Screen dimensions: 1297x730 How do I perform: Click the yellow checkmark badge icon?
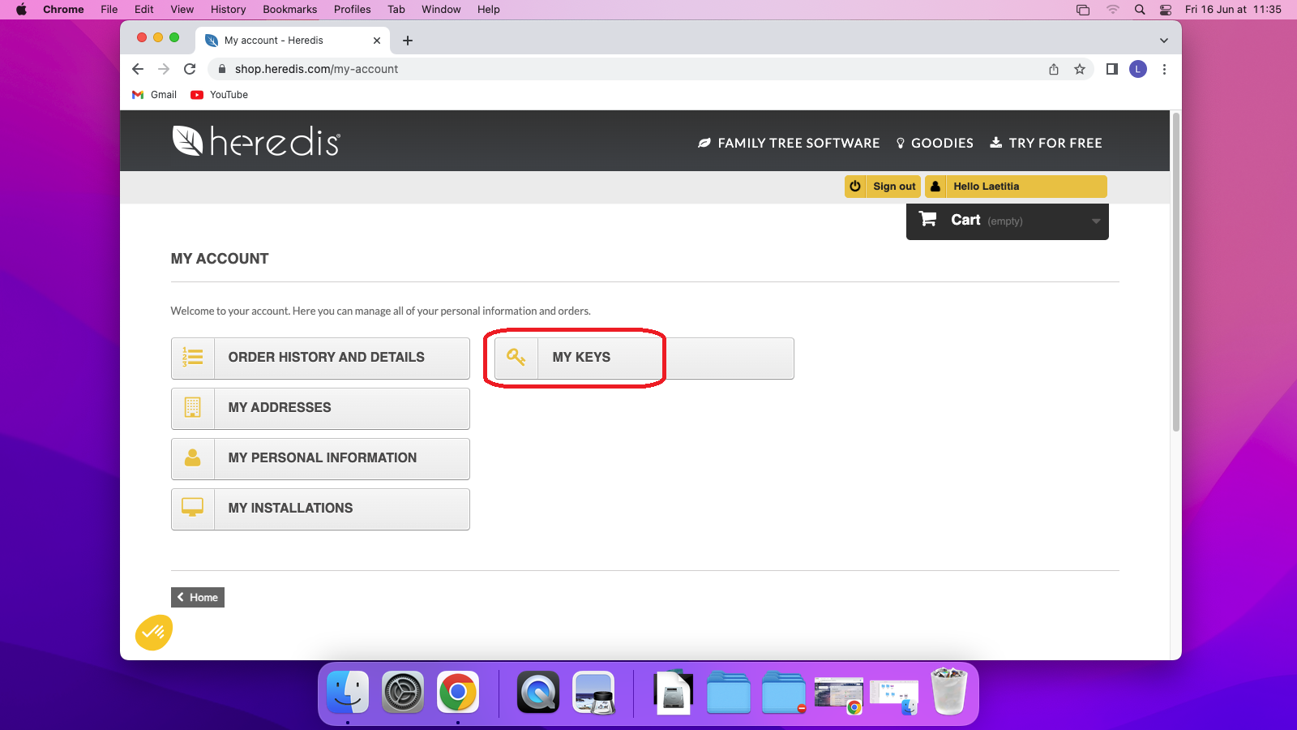pos(154,633)
